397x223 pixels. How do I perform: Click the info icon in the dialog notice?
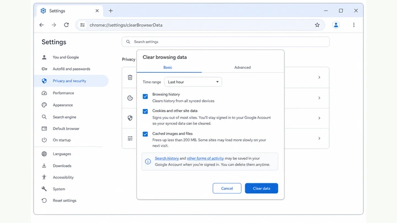pos(148,161)
